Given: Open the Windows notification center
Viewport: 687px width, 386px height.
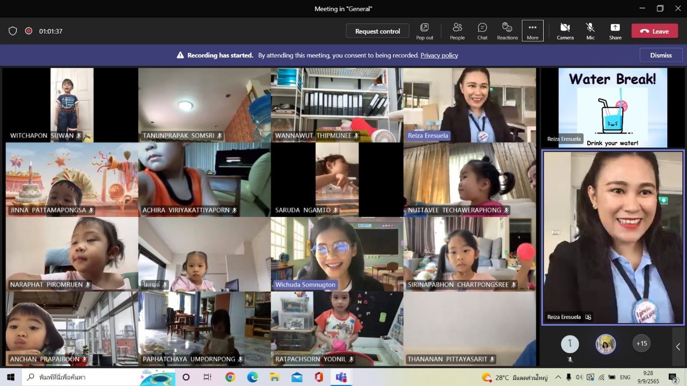Looking at the screenshot, I should click(x=673, y=377).
